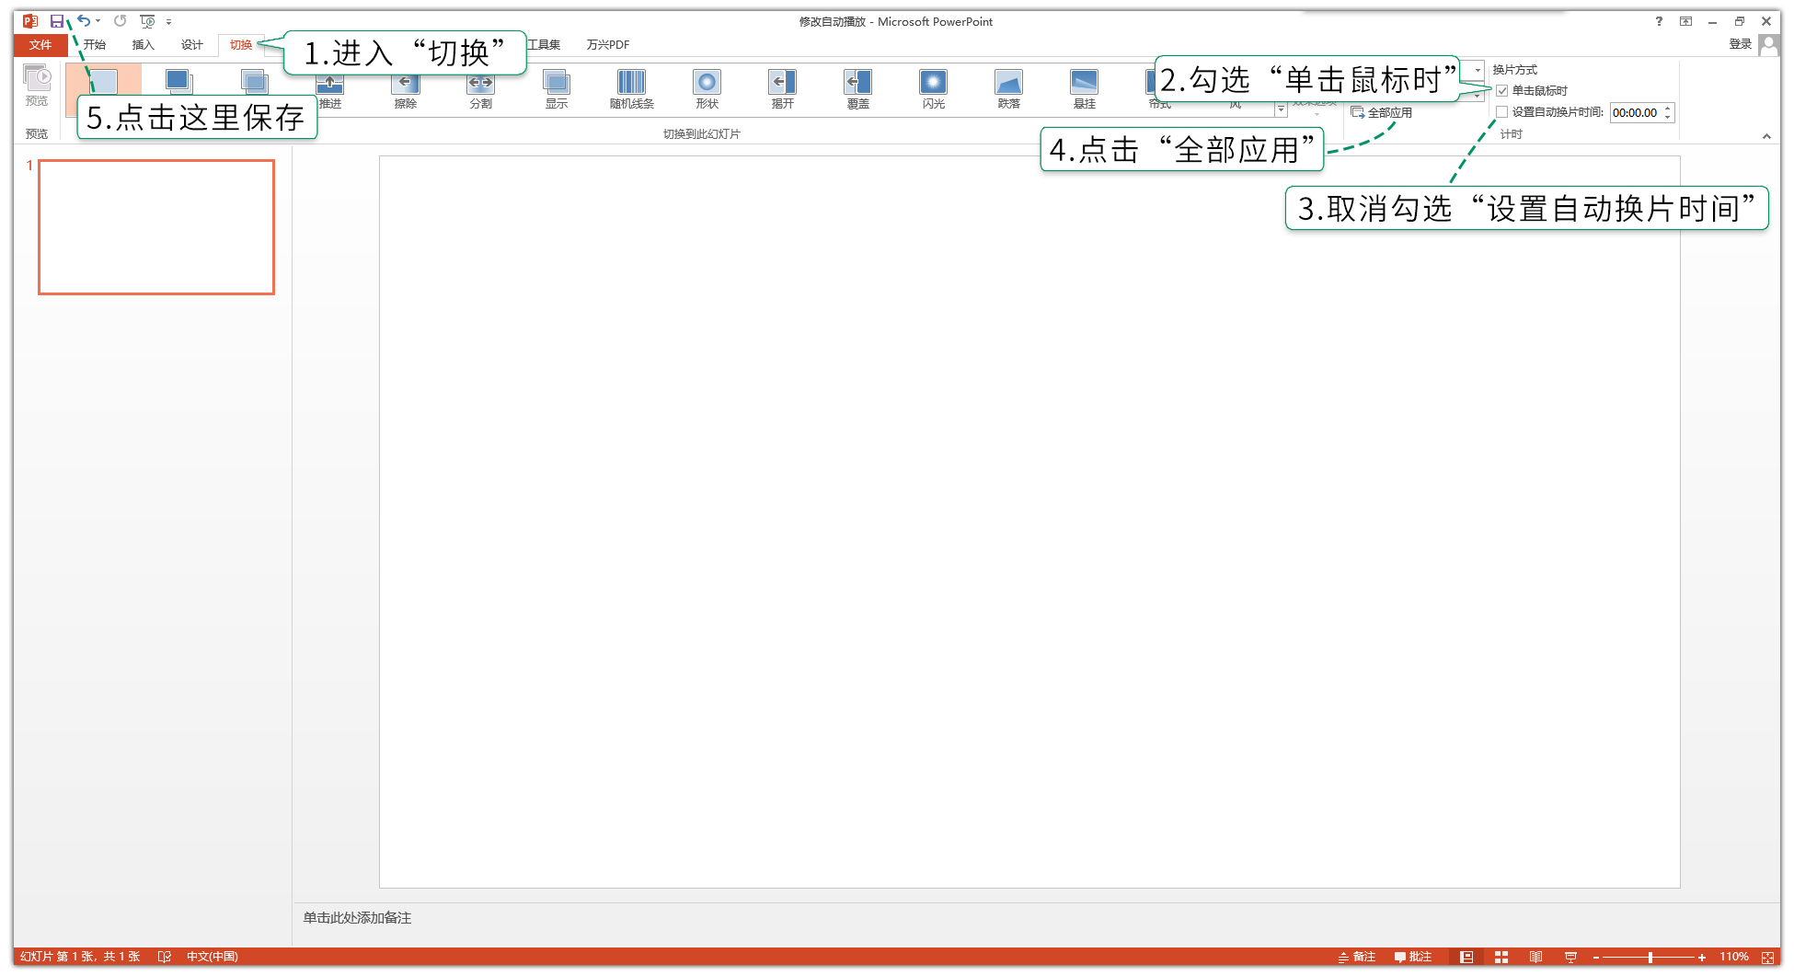
Task: Open spell check icon in status bar
Action: 165,957
